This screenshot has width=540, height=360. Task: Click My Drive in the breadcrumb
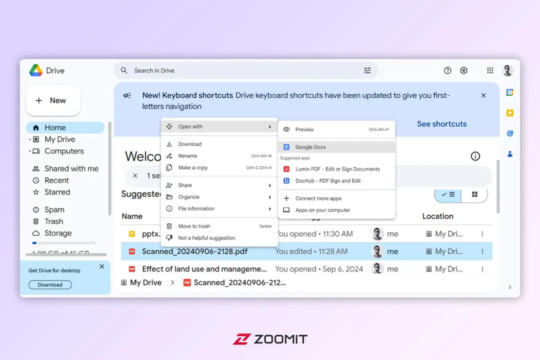145,283
